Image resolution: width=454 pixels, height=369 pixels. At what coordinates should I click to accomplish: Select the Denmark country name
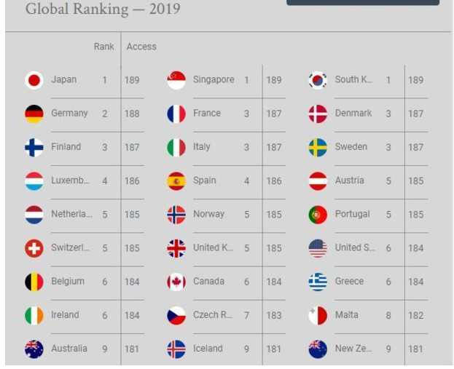353,114
